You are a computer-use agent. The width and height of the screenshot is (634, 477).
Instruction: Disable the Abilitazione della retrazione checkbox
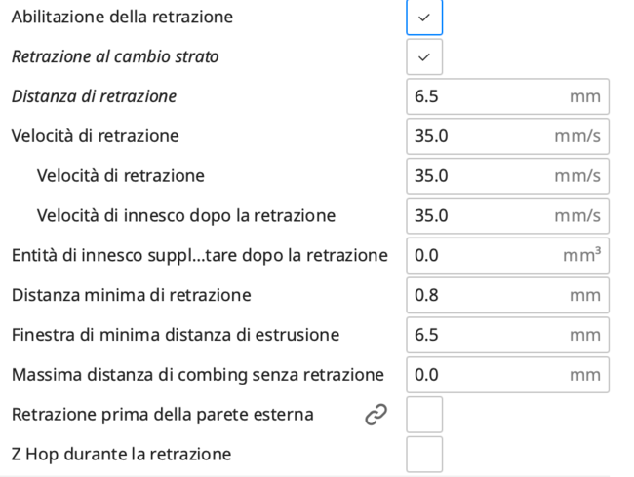424,18
